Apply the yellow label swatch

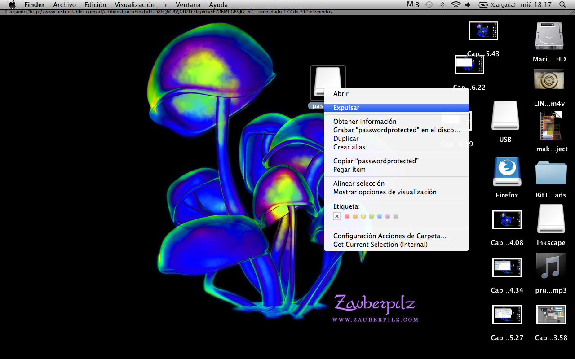coord(363,216)
